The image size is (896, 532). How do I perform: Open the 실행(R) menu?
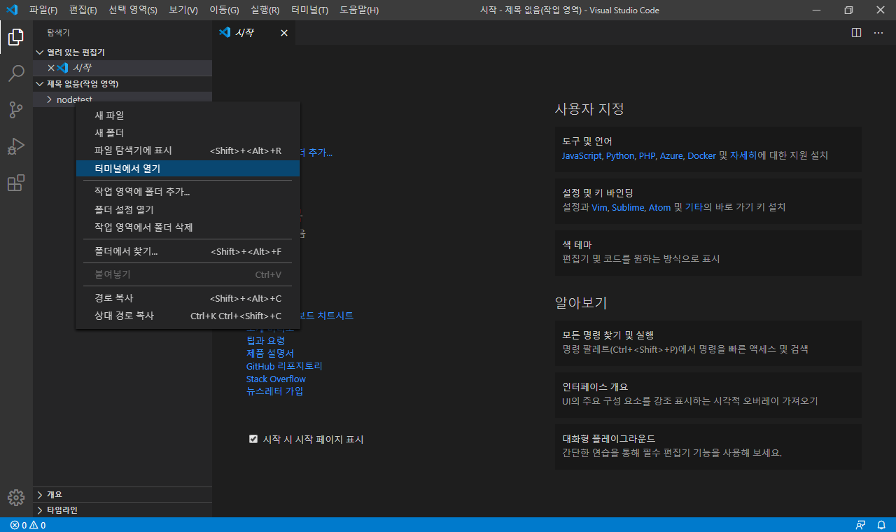click(265, 10)
